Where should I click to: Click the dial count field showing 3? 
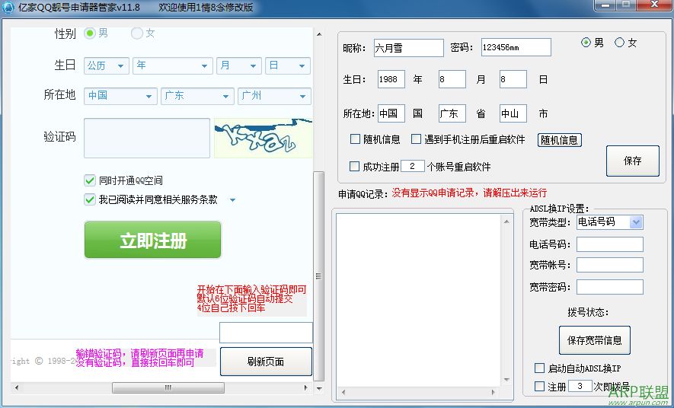point(580,386)
